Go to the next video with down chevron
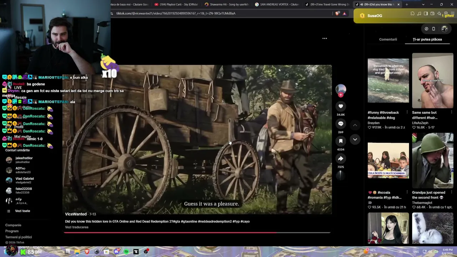The width and height of the screenshot is (457, 257). pyautogui.click(x=355, y=140)
